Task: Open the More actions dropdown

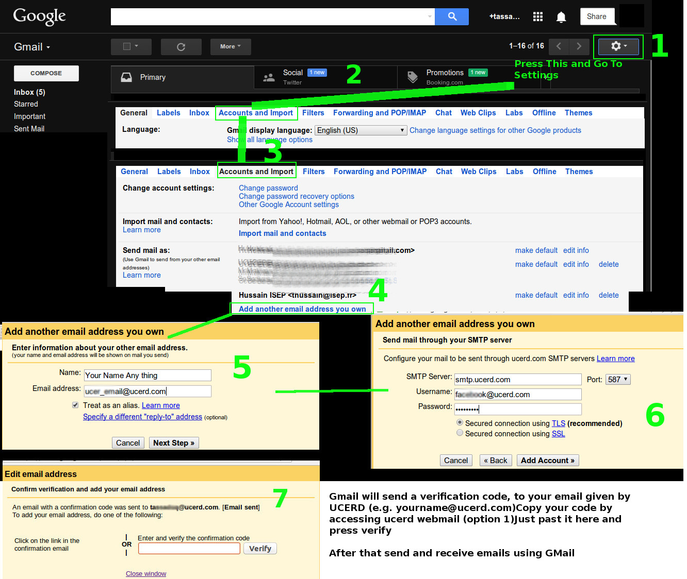Action: 231,46
